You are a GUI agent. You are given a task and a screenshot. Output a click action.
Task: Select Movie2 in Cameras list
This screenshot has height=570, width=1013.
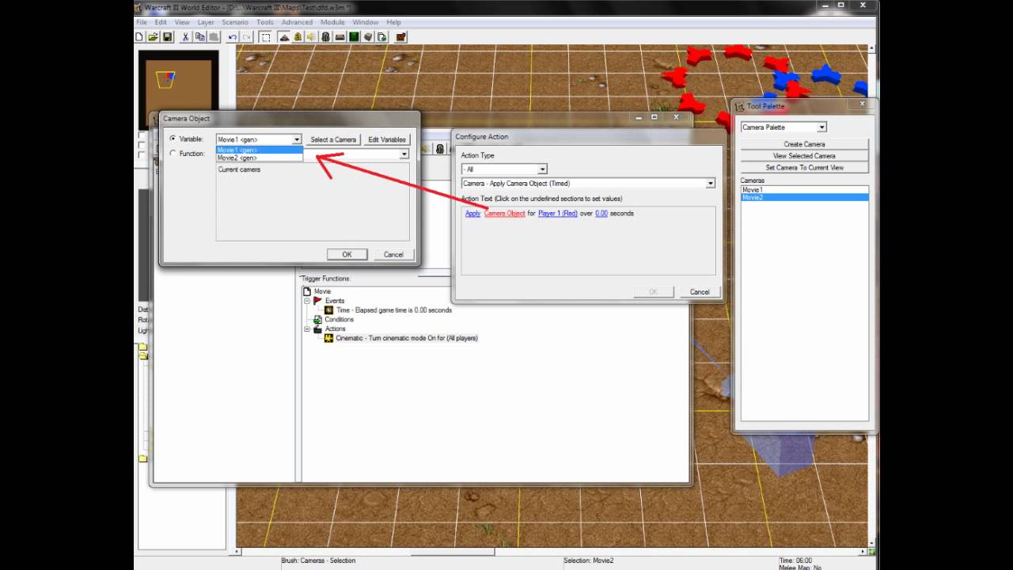[804, 197]
